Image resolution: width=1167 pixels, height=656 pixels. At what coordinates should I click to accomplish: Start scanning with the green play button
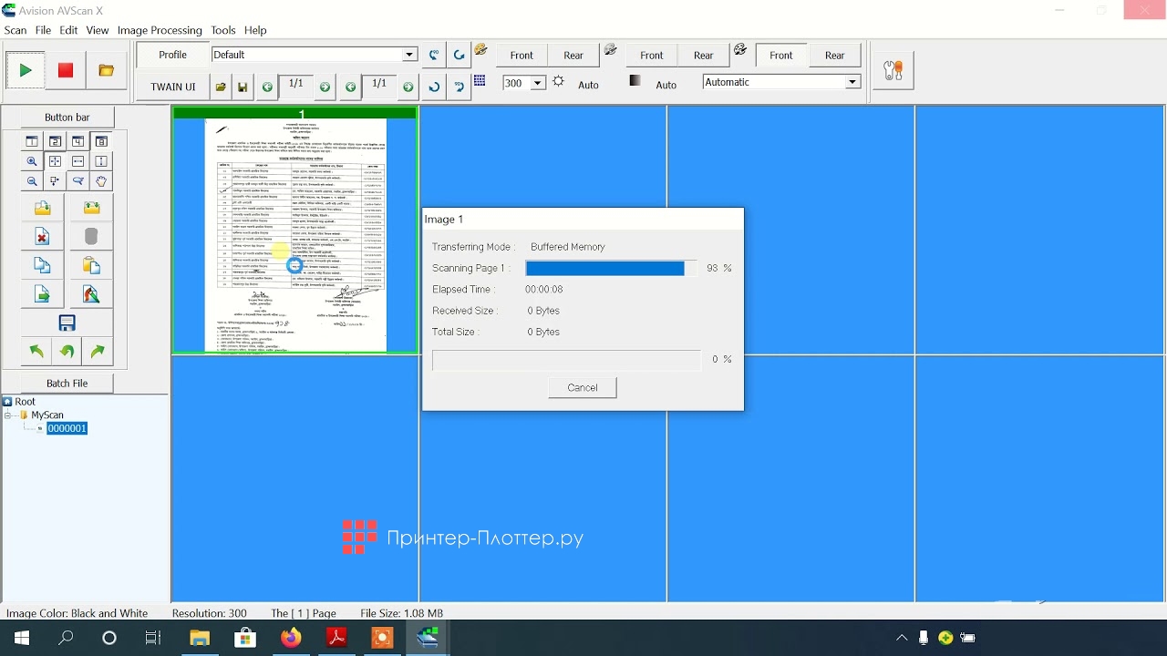pos(26,70)
